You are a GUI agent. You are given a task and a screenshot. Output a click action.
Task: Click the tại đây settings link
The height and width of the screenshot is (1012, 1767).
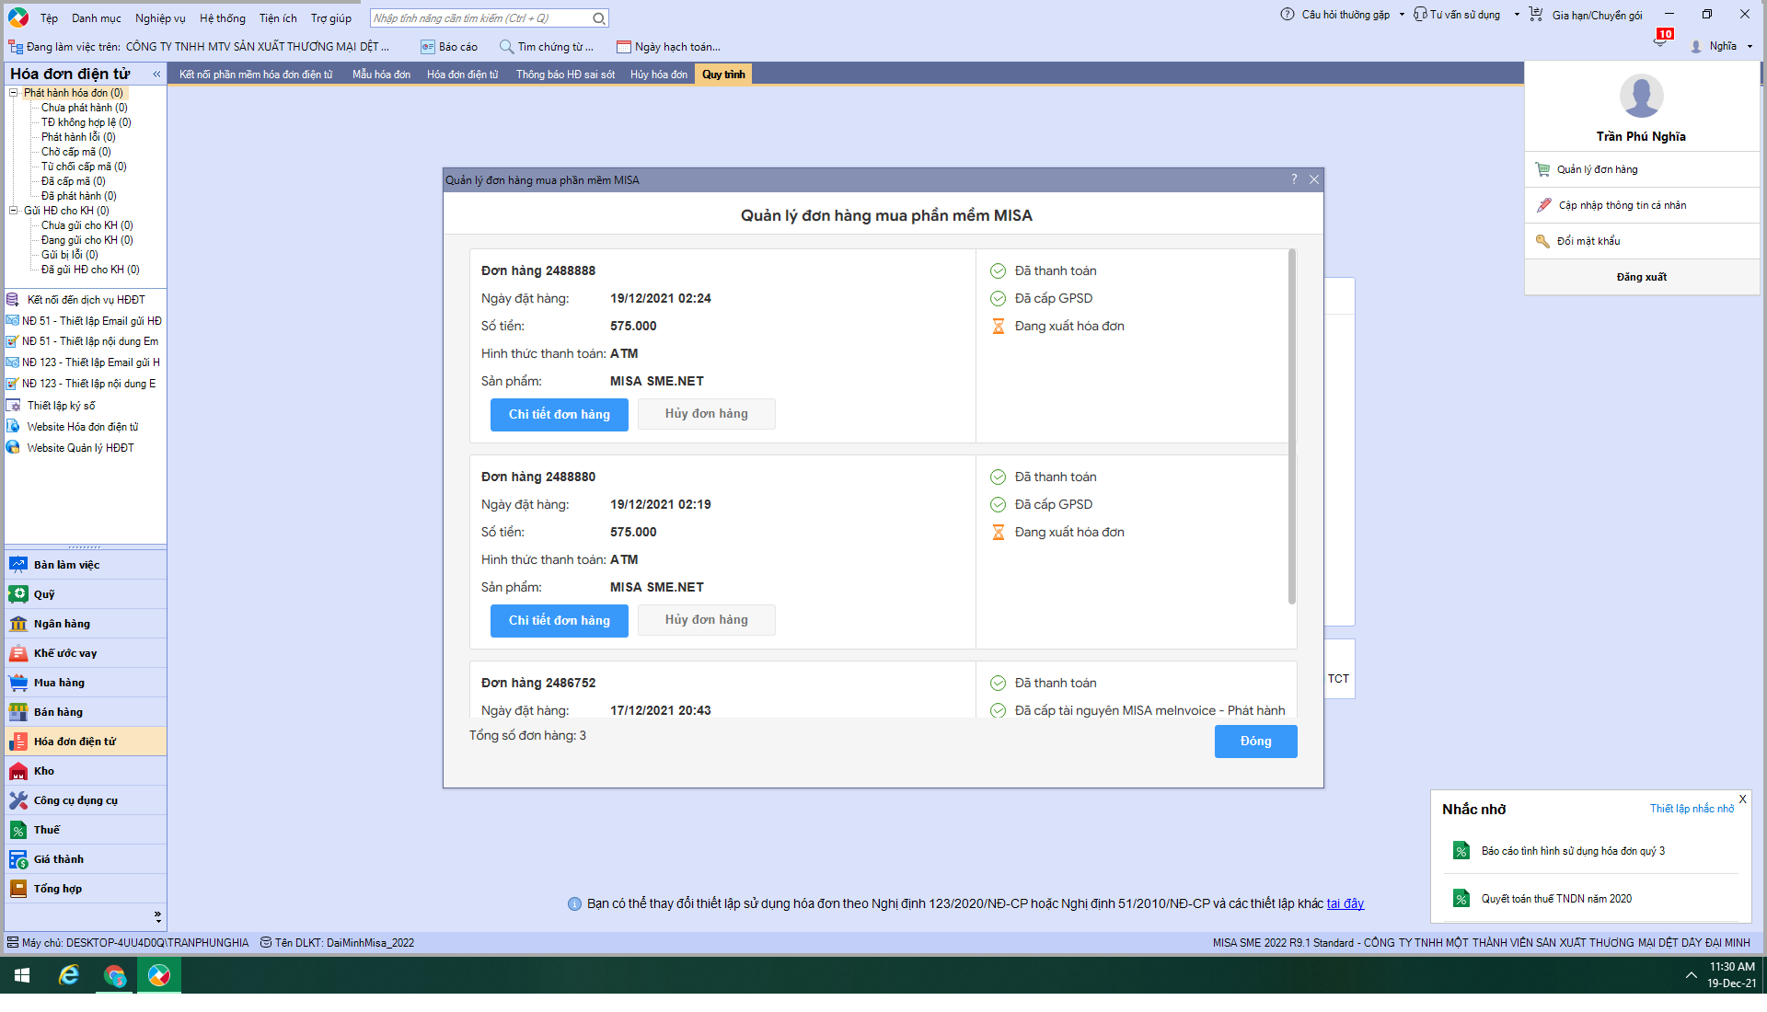click(x=1345, y=903)
